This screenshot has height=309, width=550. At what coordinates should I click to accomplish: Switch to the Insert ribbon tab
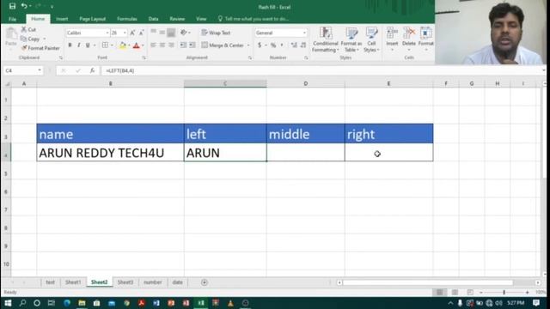point(62,19)
